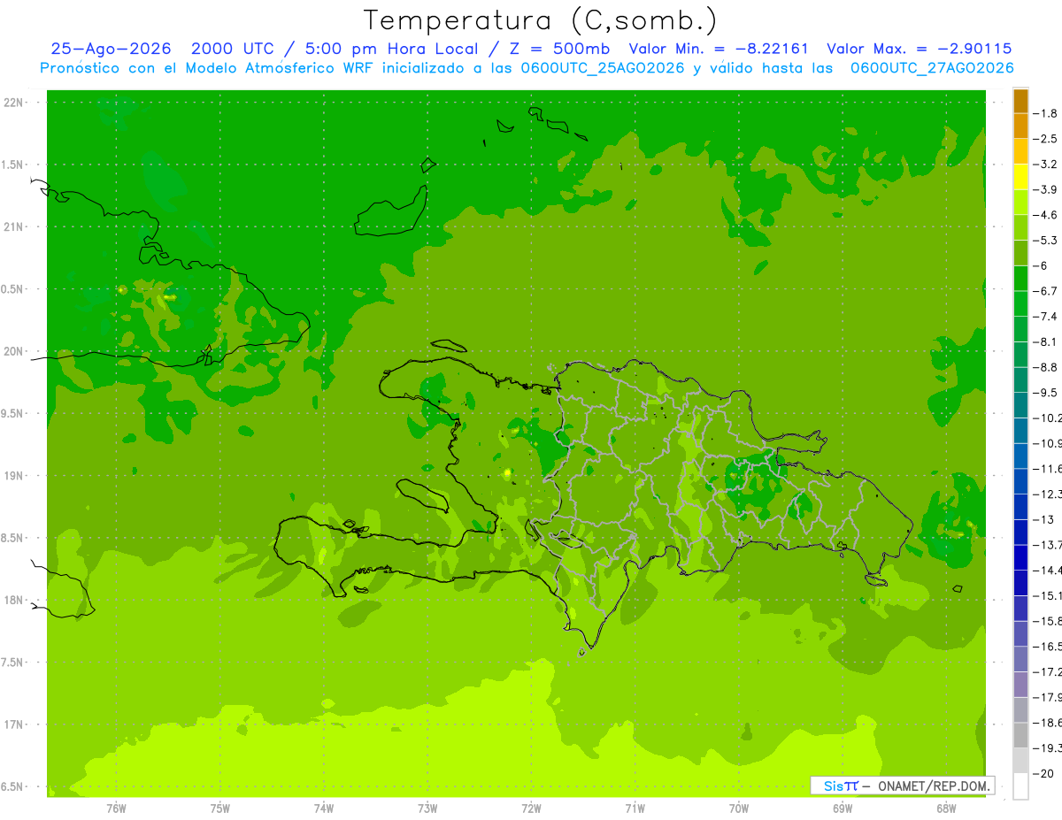Click the dark orange swatch above -1.8 in legend
Screen dimensions: 1062x820
[1020, 101]
